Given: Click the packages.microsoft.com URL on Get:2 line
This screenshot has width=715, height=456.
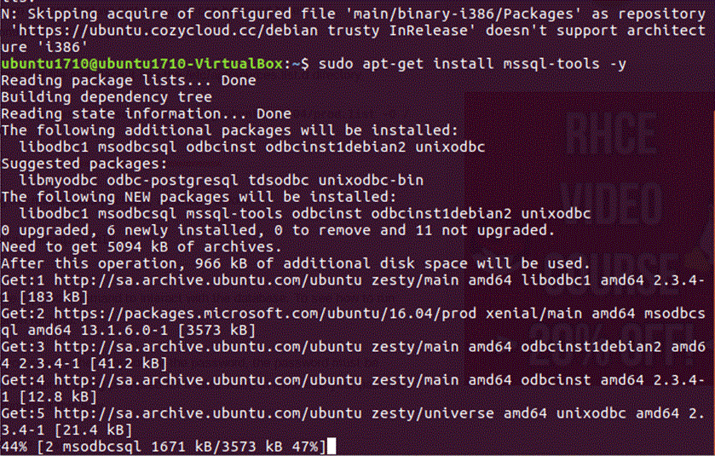Looking at the screenshot, I should click(x=265, y=314).
